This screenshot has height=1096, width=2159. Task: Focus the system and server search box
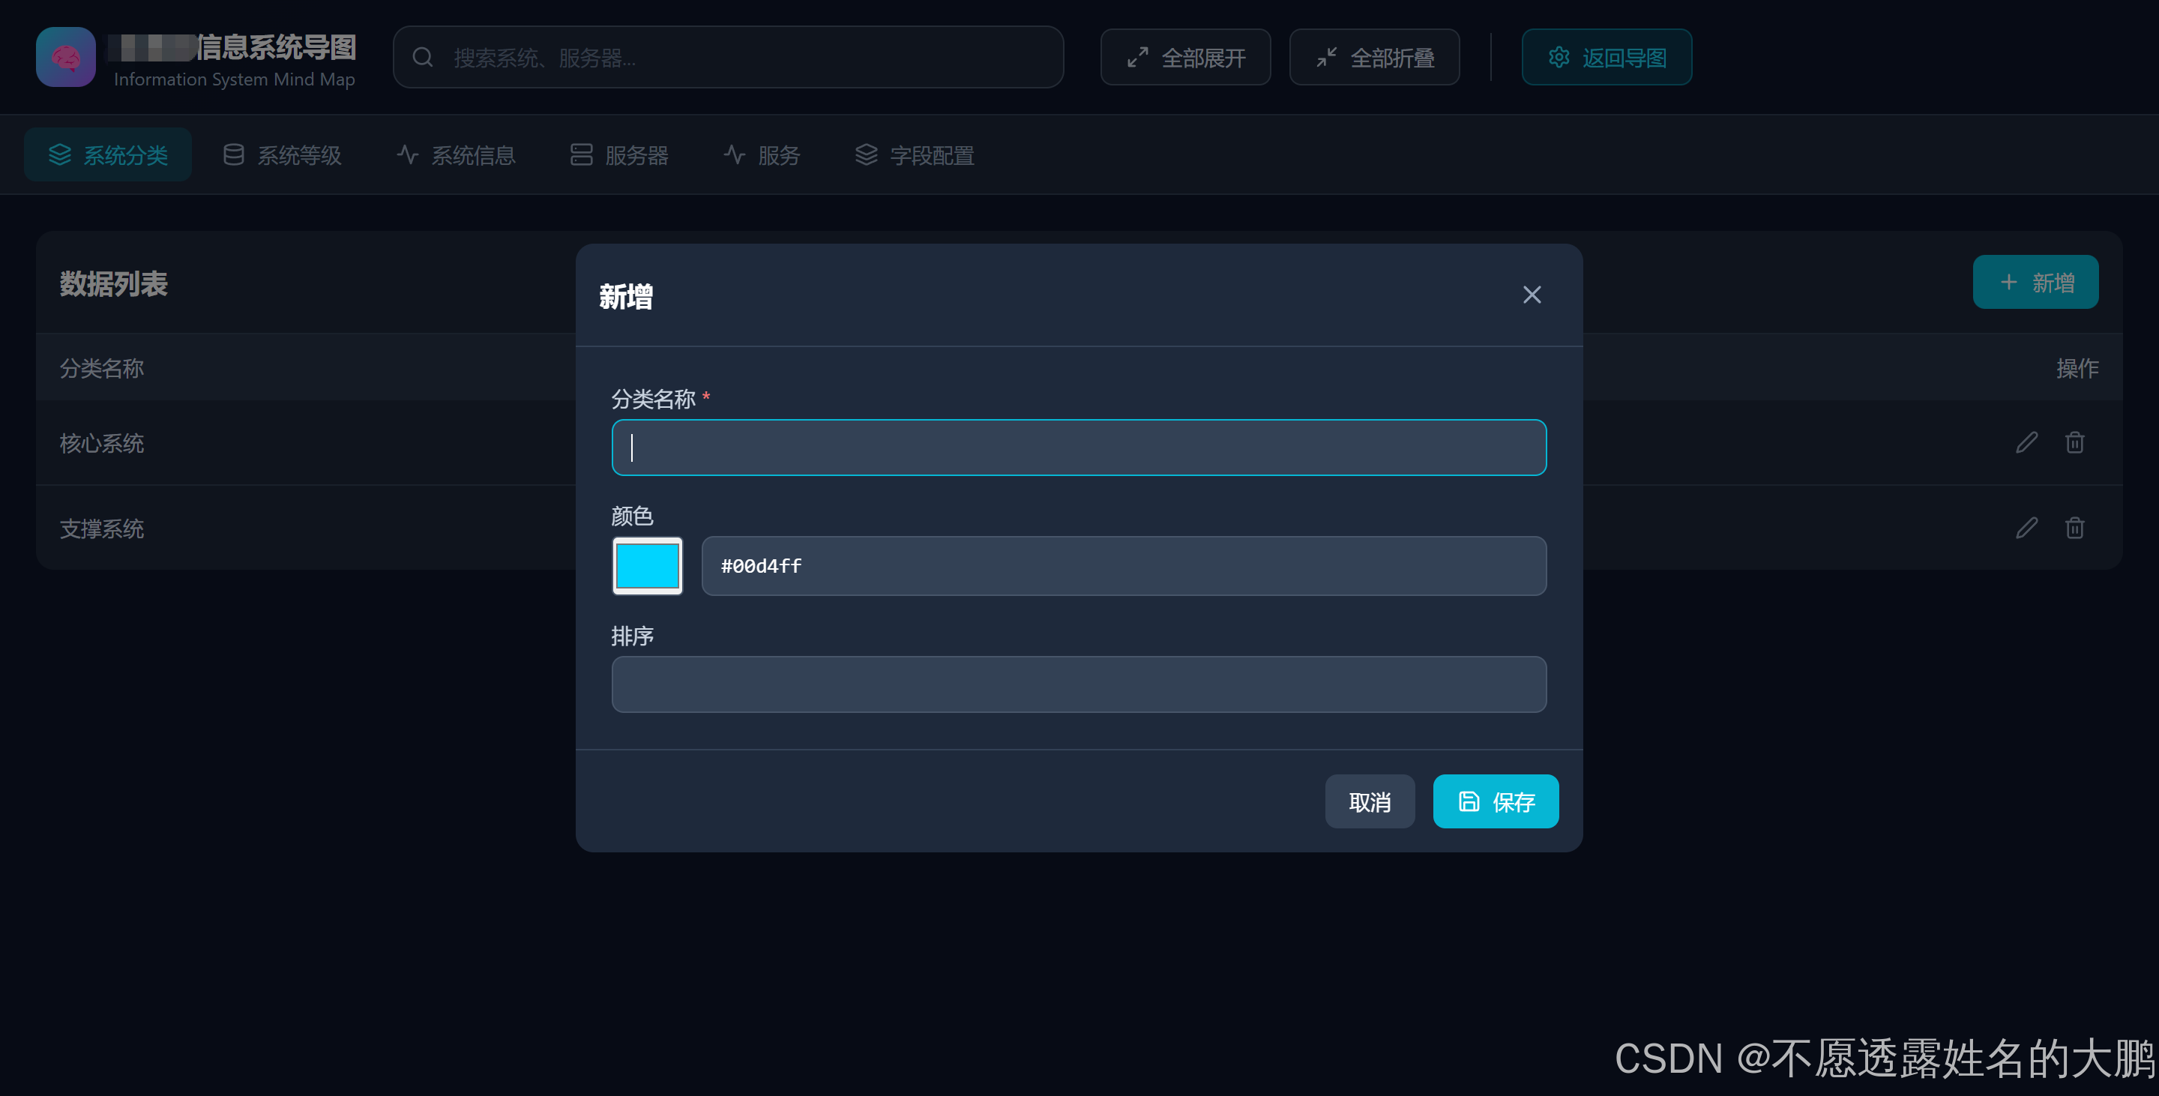pyautogui.click(x=727, y=57)
